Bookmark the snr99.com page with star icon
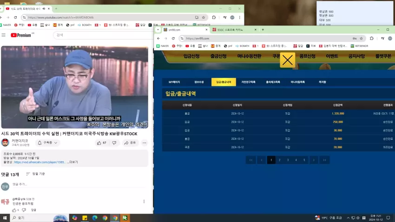The height and width of the screenshot is (222, 395). (361, 39)
